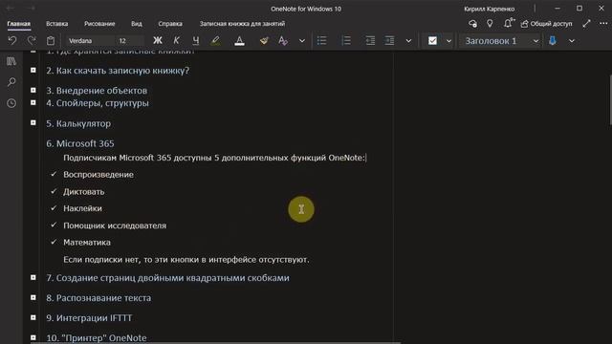
Task: Toggle checkmark next to Воспроизведение
Action: pyautogui.click(x=54, y=174)
